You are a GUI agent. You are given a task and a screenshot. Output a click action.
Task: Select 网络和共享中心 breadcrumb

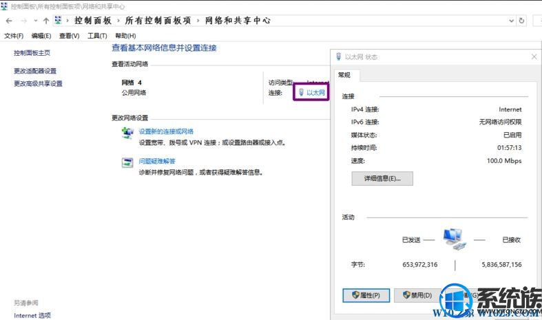238,21
